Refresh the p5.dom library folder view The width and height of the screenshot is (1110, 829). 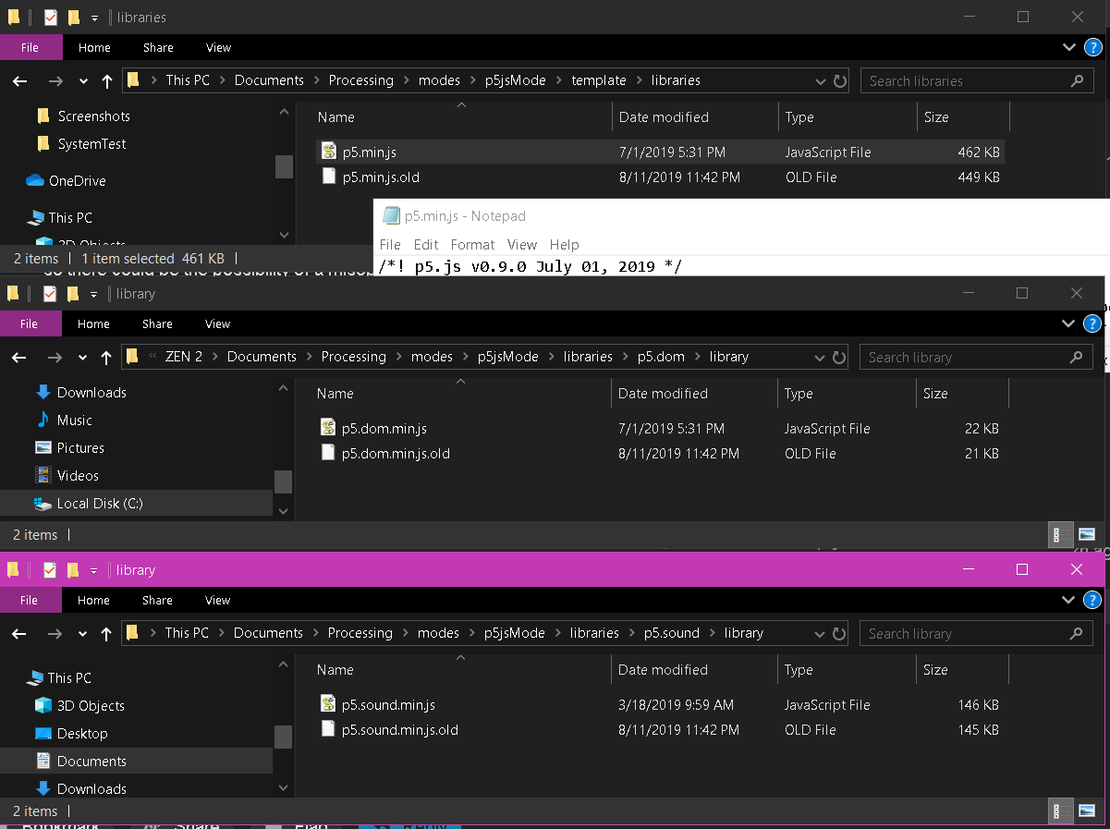click(839, 357)
